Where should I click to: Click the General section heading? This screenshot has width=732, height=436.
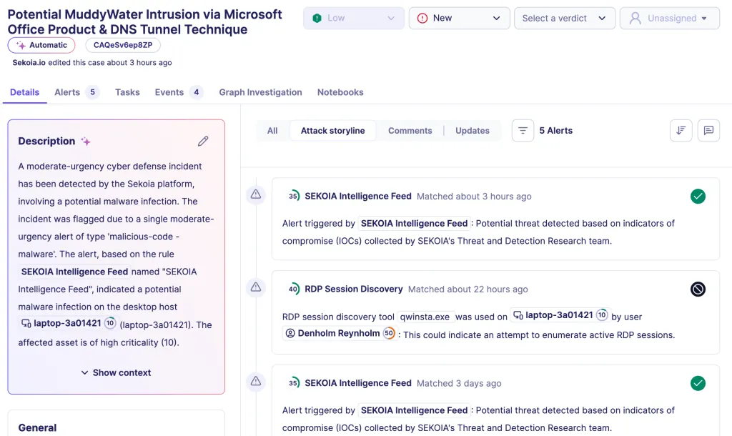37,427
